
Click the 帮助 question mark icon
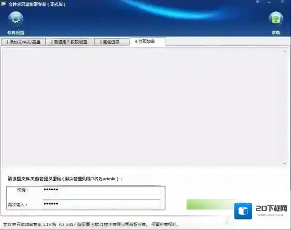(x=275, y=19)
